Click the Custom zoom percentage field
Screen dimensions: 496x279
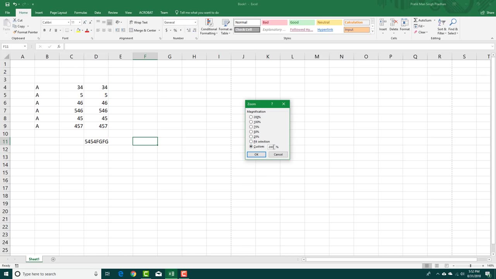pos(271,147)
